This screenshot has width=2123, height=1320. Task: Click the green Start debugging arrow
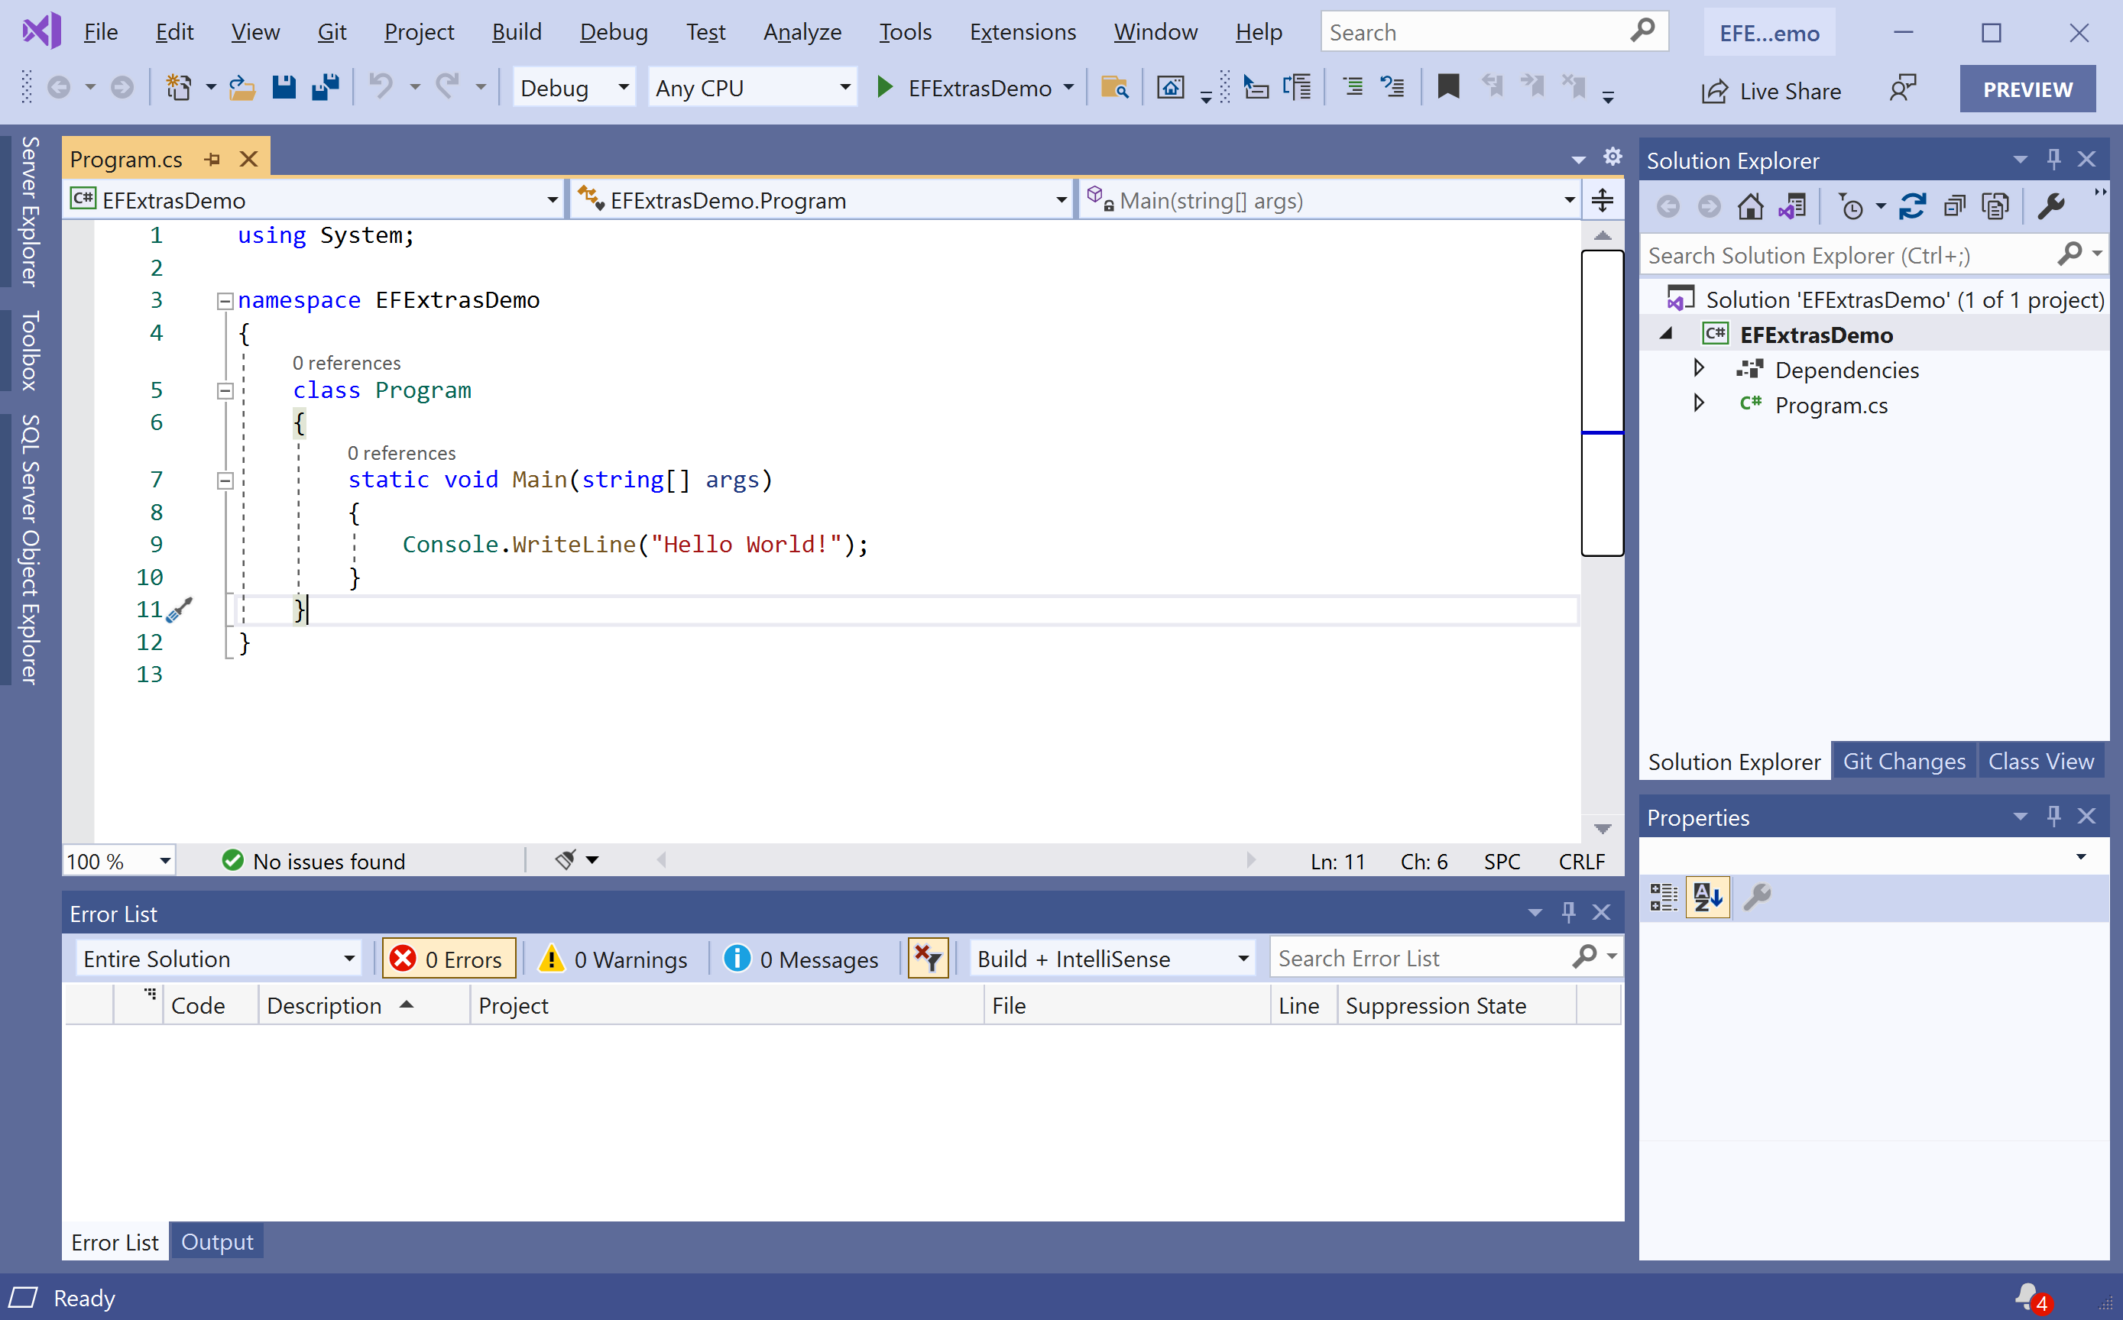point(883,88)
